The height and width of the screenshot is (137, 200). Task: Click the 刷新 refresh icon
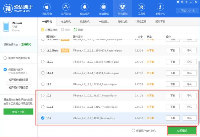[75, 30]
